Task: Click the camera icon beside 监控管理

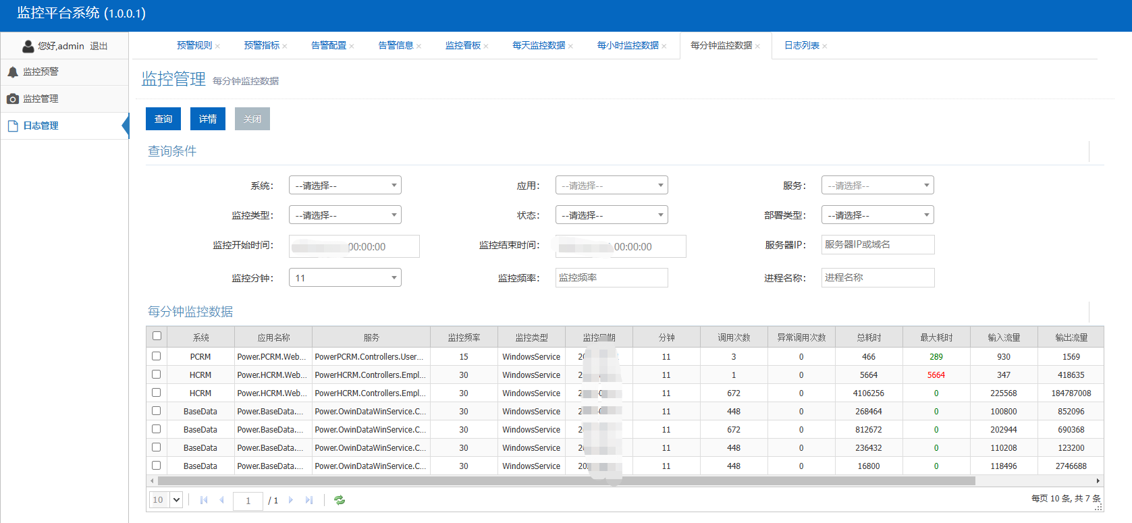Action: [x=13, y=99]
